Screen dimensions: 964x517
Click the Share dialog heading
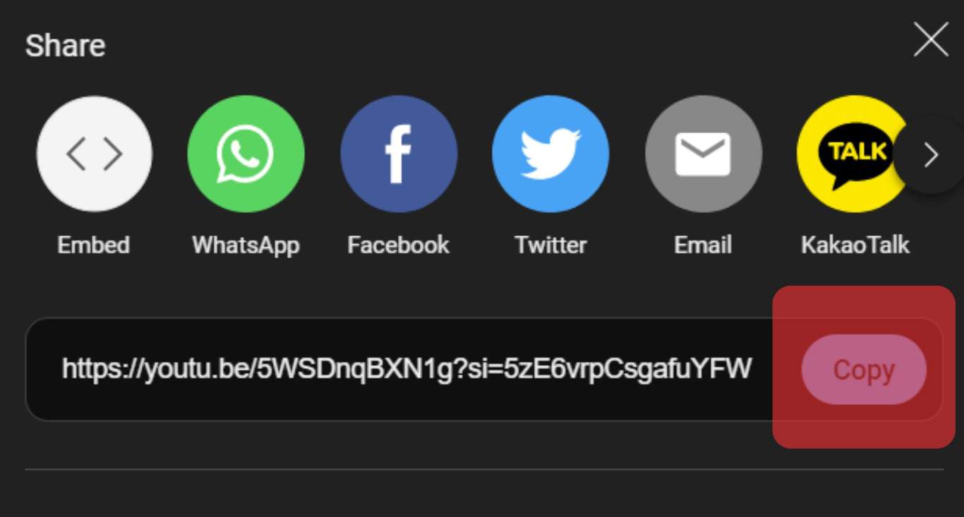pos(65,47)
